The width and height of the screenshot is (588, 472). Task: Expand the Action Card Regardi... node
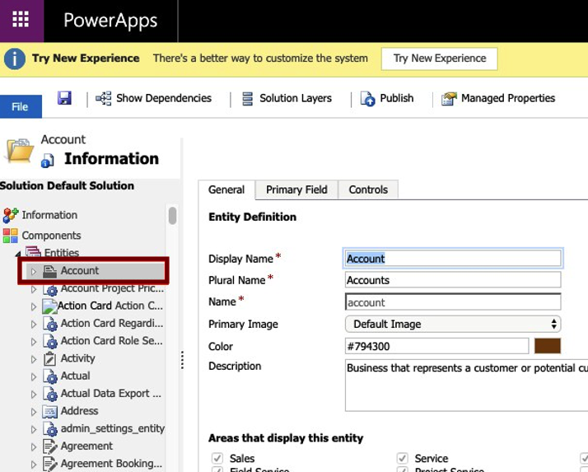tap(34, 325)
